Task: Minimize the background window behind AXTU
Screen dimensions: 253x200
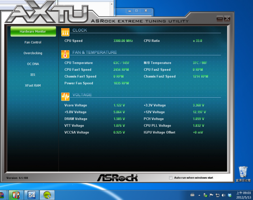Action: tap(130, 11)
